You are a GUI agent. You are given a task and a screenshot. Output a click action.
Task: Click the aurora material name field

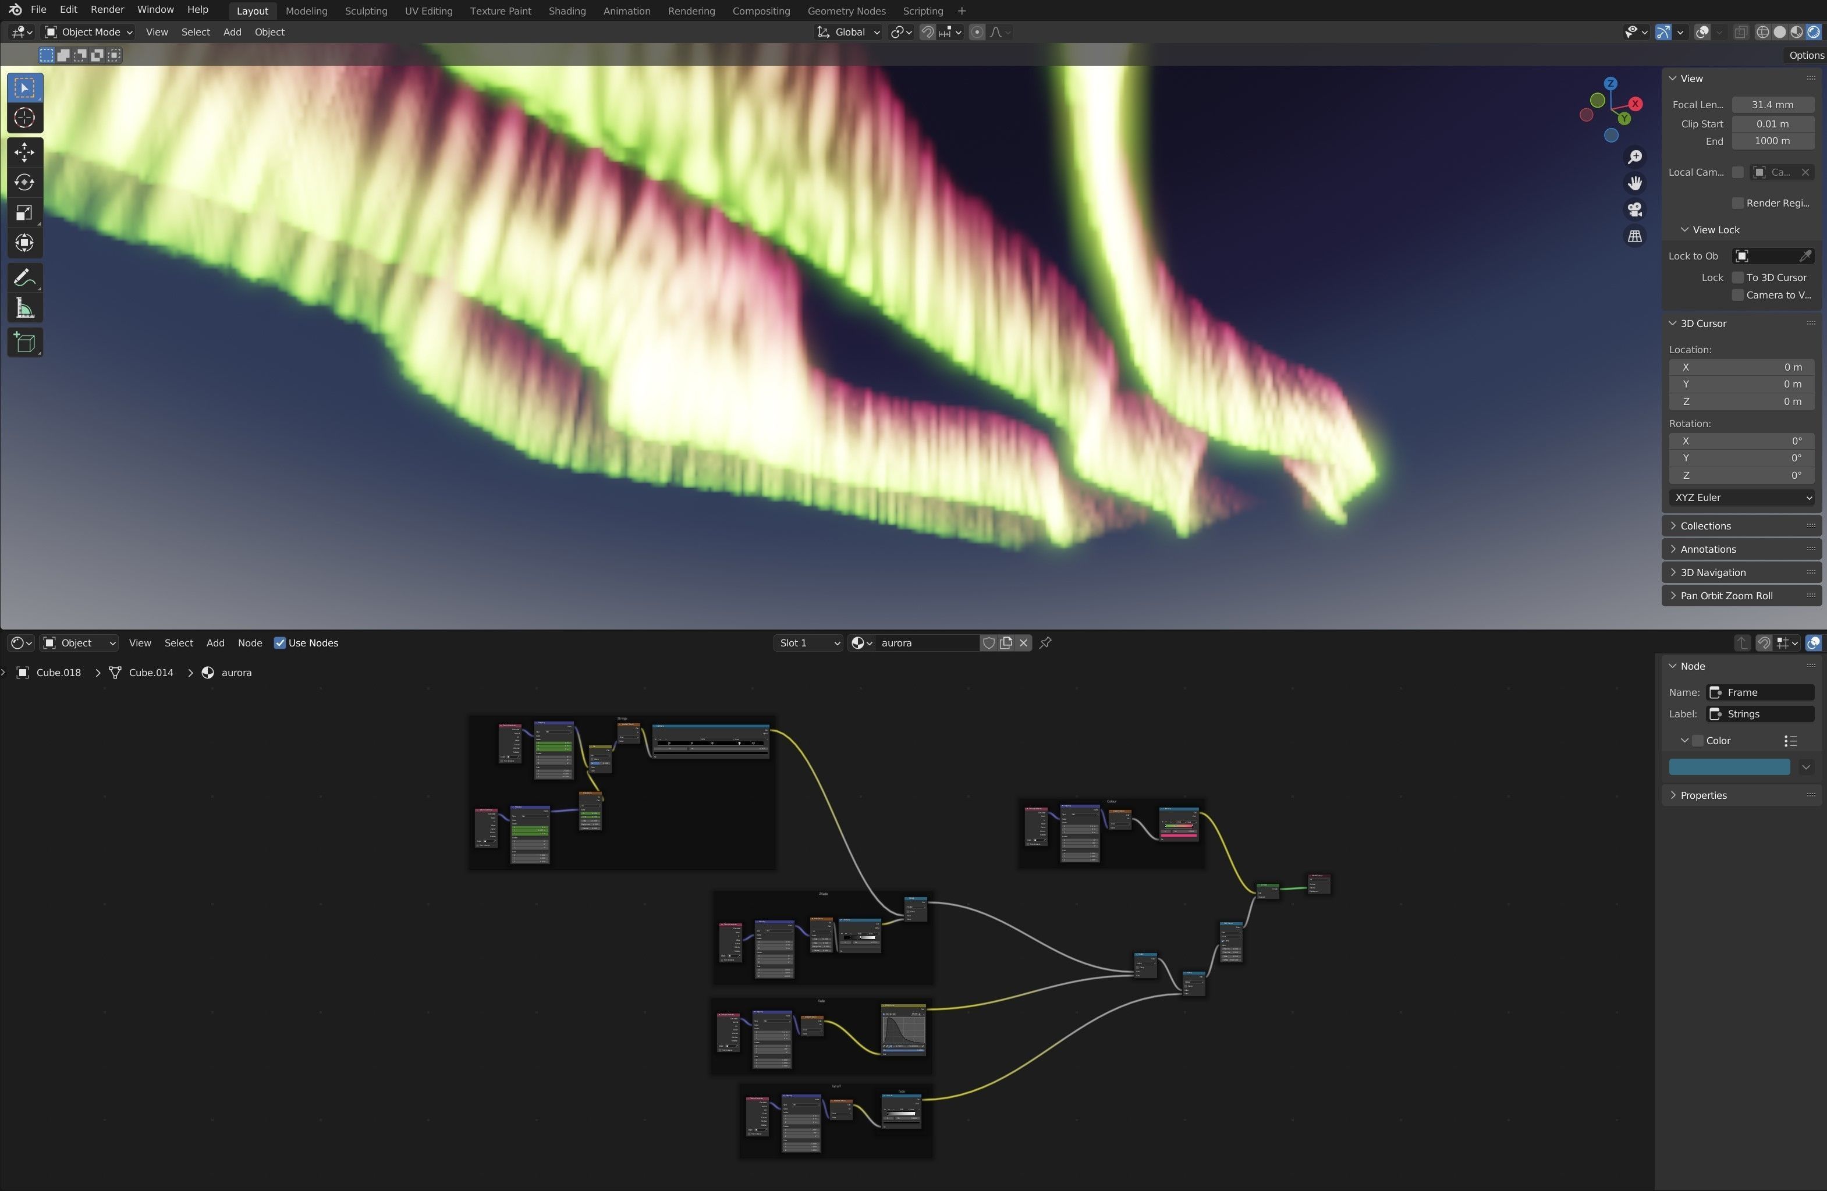point(927,642)
